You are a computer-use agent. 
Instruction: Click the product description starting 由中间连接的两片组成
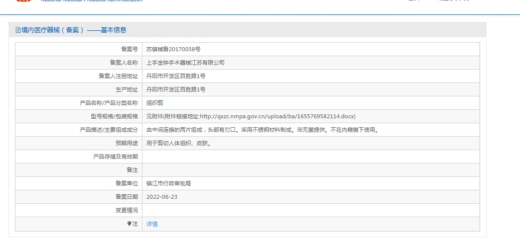point(262,130)
